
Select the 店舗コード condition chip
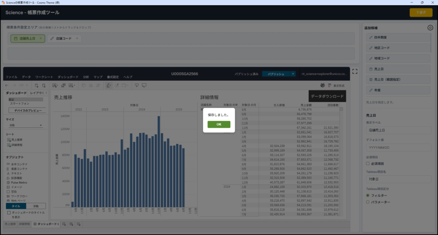coord(64,38)
